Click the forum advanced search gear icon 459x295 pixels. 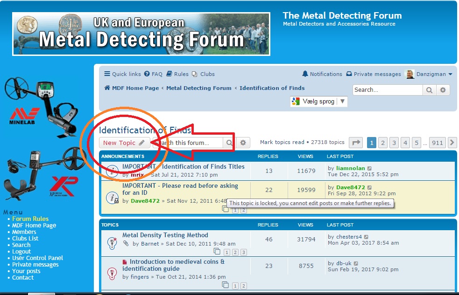243,143
